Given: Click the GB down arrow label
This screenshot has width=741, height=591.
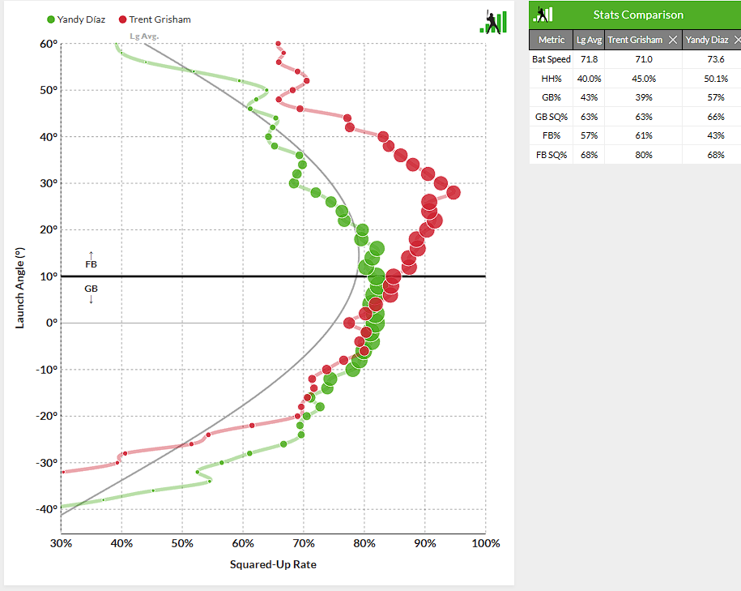Looking at the screenshot, I should pos(91,293).
